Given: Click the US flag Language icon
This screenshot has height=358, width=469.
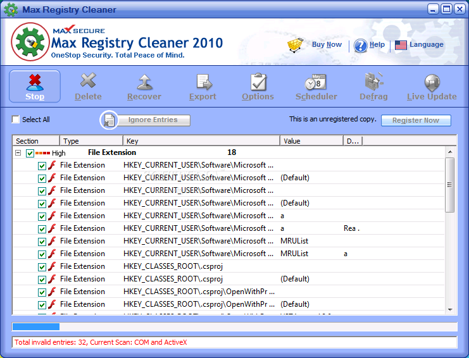Looking at the screenshot, I should tap(401, 45).
